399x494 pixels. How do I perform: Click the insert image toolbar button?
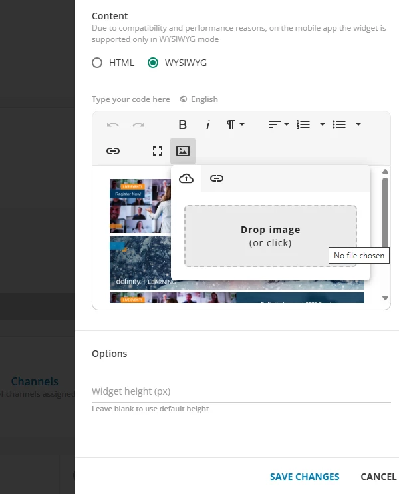(183, 151)
